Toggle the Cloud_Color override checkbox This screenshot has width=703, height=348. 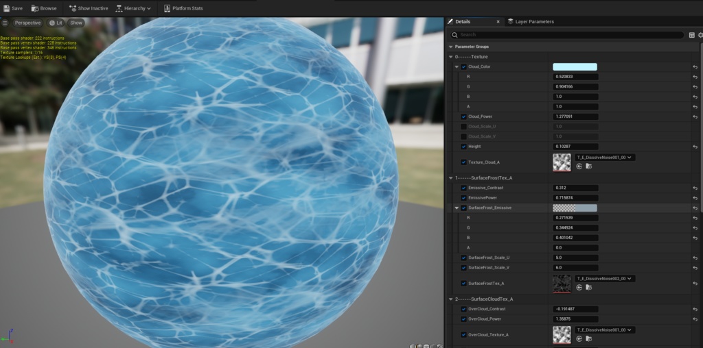[463, 66]
